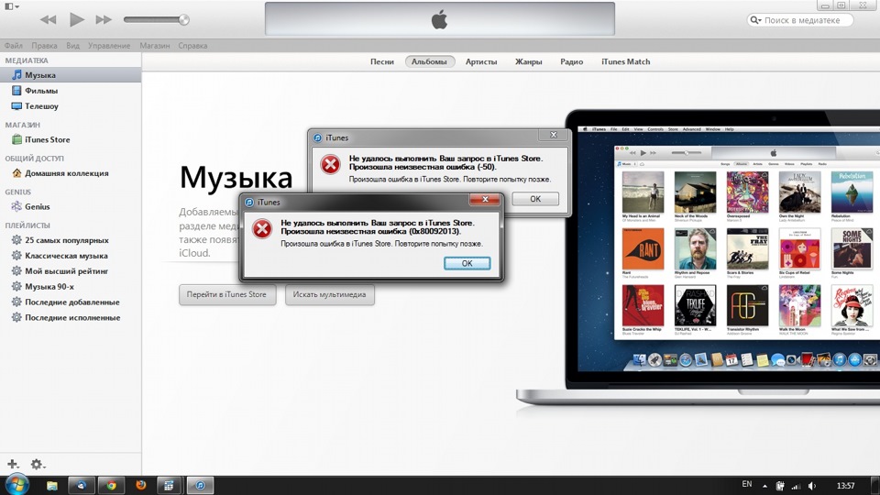Open the gear settings dropdown at sidebar bottom

coord(38,464)
